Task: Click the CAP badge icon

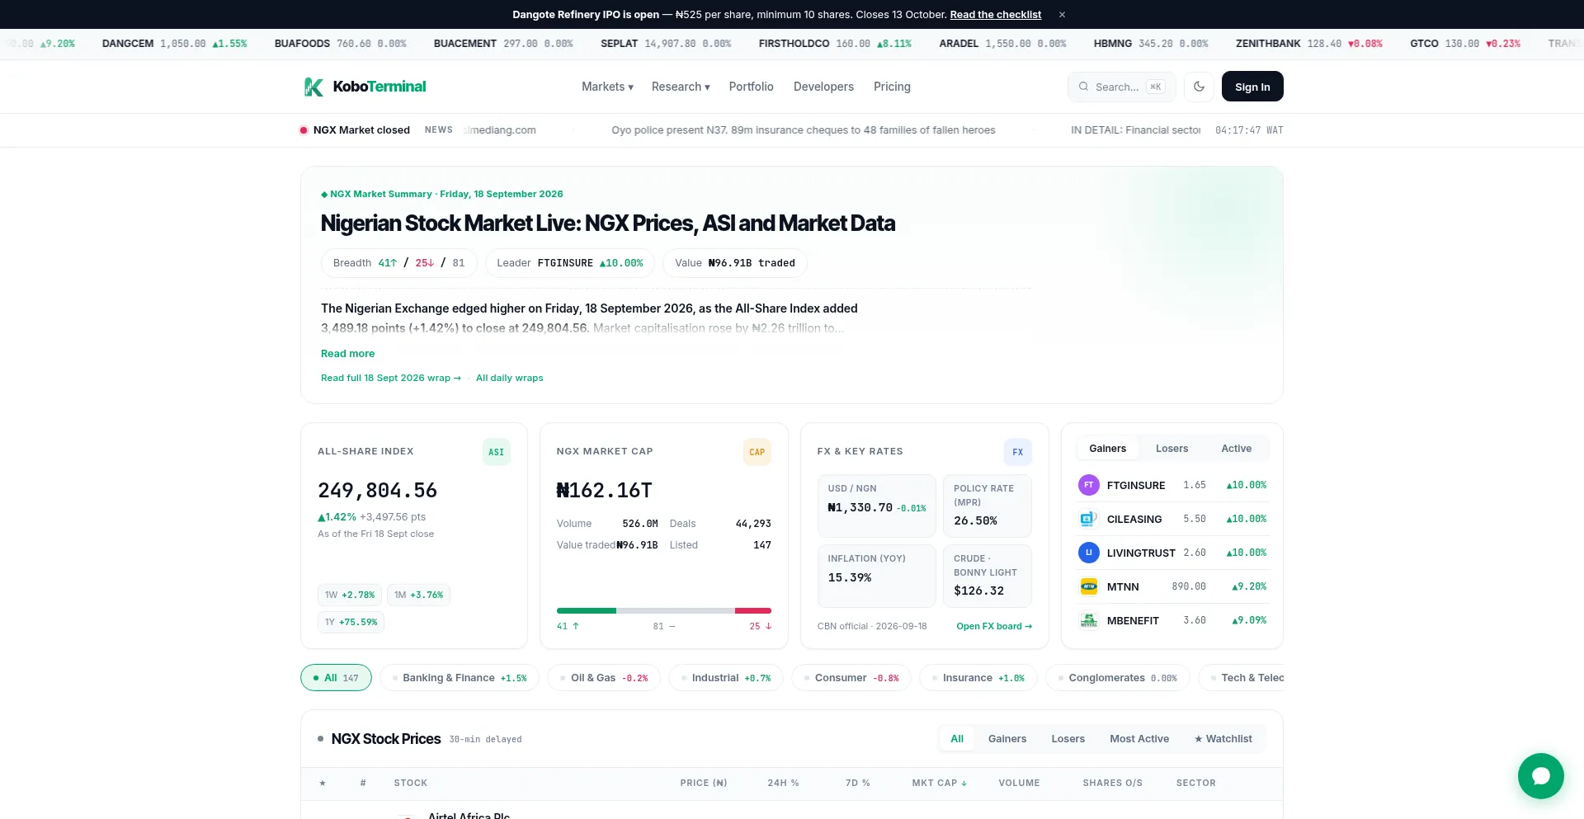Action: click(757, 452)
